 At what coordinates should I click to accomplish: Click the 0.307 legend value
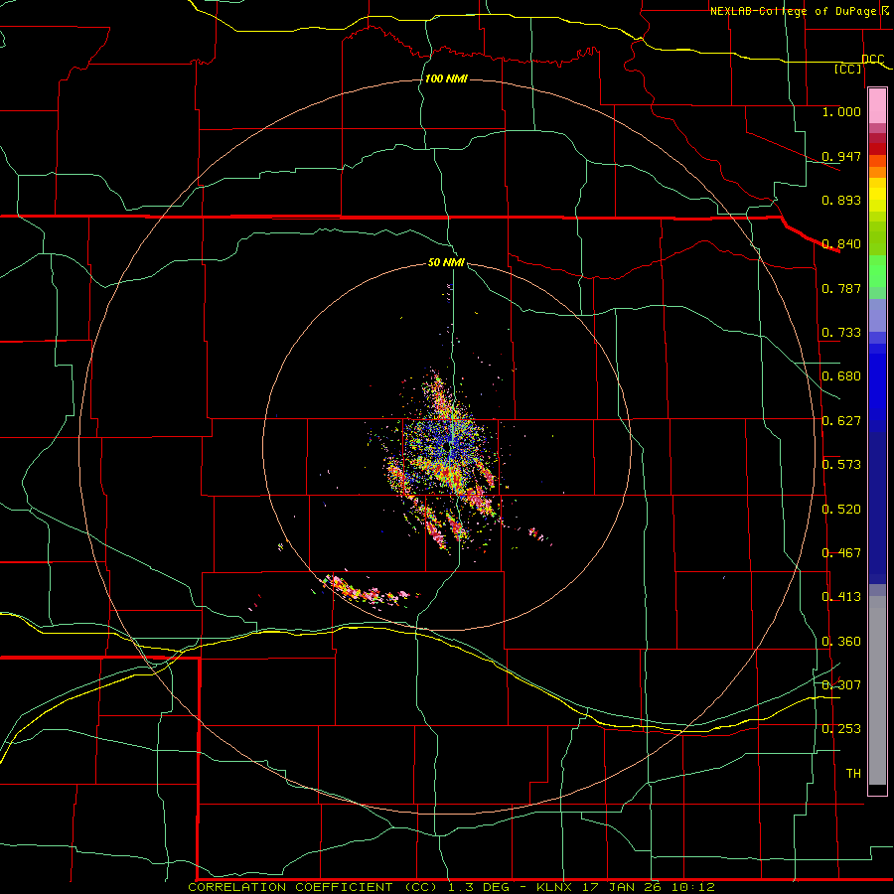pos(841,685)
